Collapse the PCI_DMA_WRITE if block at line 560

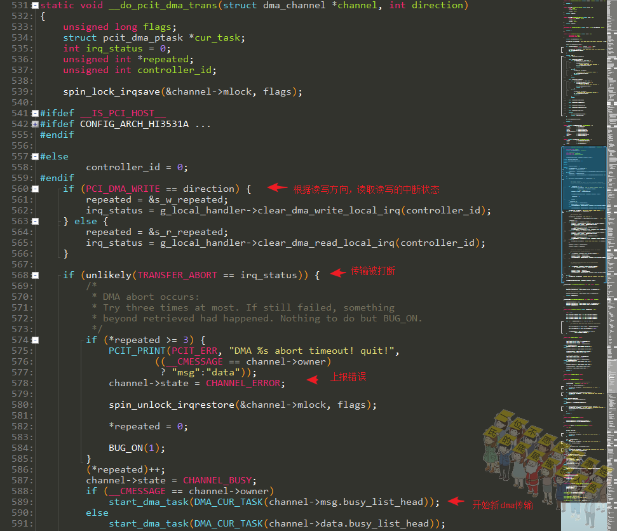[x=35, y=189]
